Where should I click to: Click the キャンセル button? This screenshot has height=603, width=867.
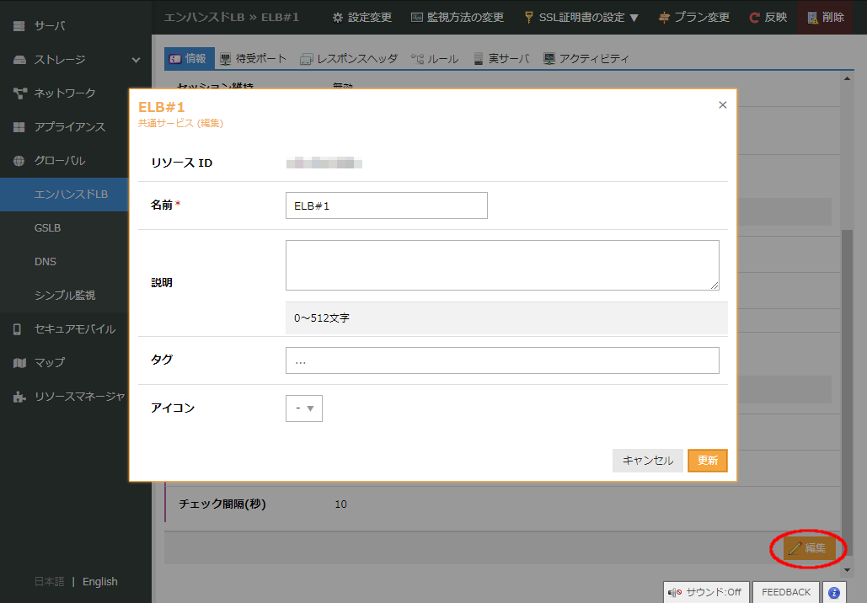click(647, 461)
